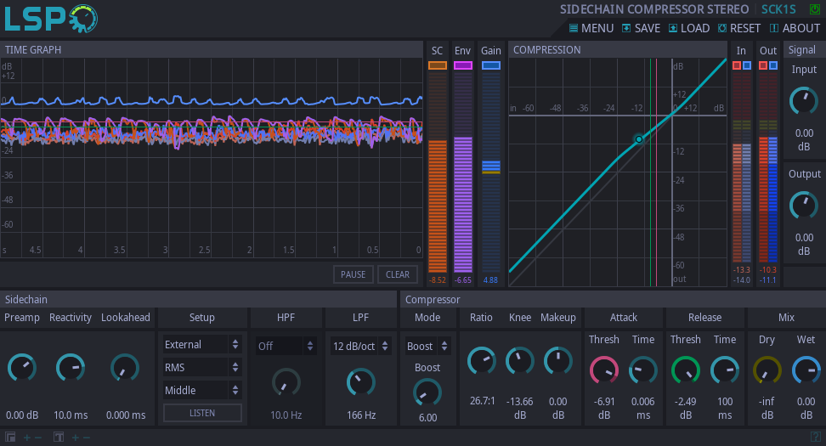826x446 pixels.
Task: Click the green power bypass icon
Action: pos(814,9)
